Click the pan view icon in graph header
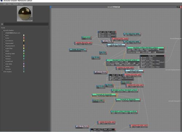Screen dimensions: 182x132 click(x=177, y=7)
